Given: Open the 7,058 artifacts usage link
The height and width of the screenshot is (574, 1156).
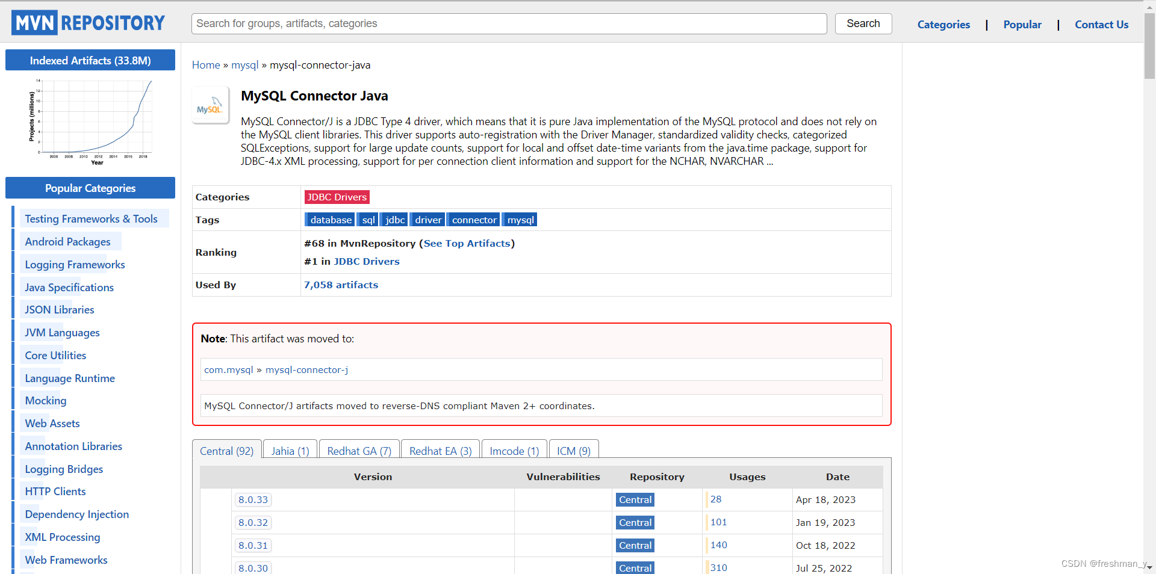Looking at the screenshot, I should (341, 285).
